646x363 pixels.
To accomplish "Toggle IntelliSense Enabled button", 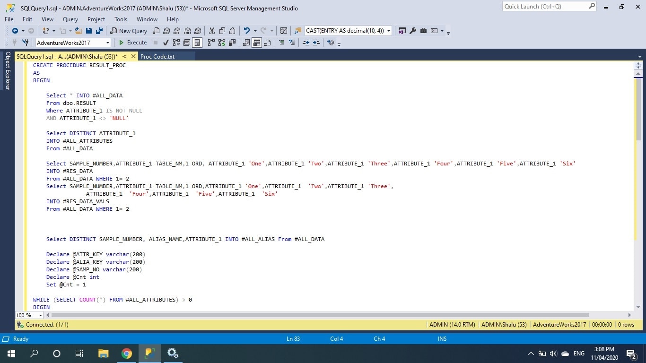I will pyautogui.click(x=197, y=43).
